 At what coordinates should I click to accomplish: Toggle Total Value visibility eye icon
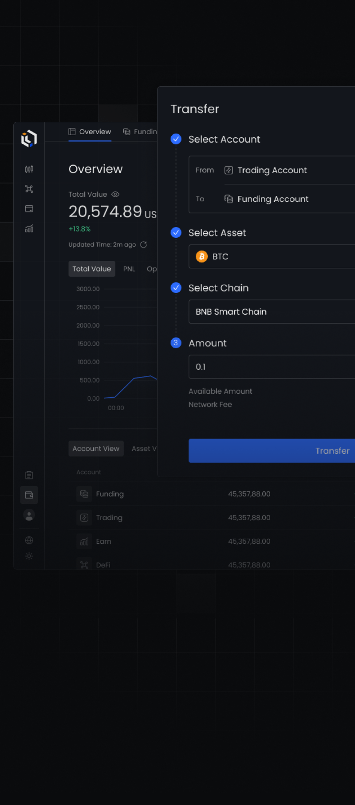[115, 195]
